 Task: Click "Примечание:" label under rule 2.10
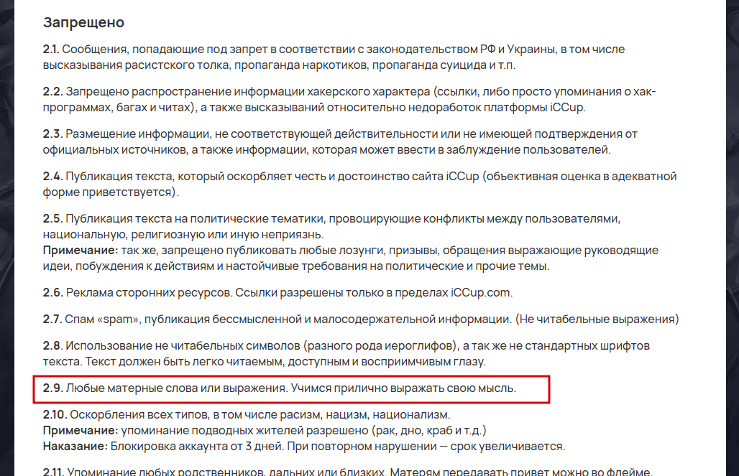click(80, 430)
